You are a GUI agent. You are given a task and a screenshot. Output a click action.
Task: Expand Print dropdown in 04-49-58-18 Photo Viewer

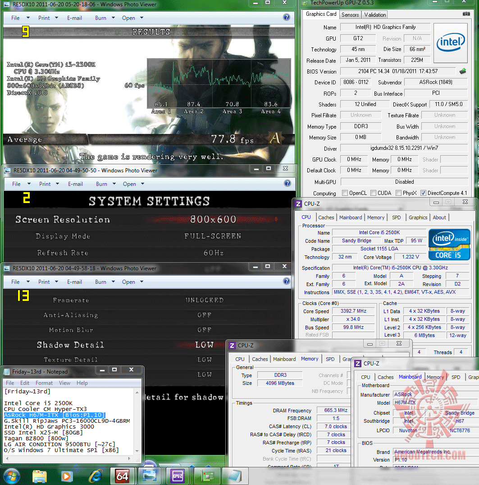point(57,282)
